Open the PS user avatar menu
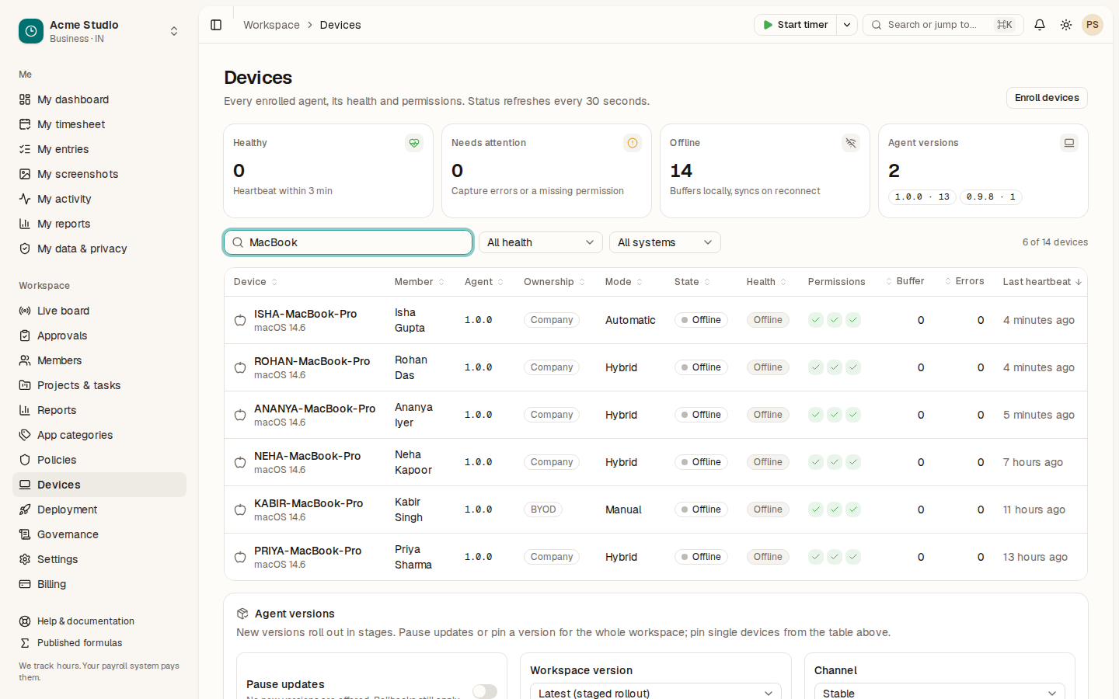This screenshot has width=1119, height=699. [1093, 25]
